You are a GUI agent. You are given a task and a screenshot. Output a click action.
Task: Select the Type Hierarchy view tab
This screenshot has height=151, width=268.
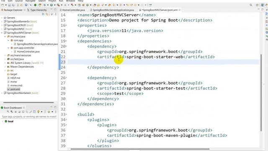(x=39, y=10)
